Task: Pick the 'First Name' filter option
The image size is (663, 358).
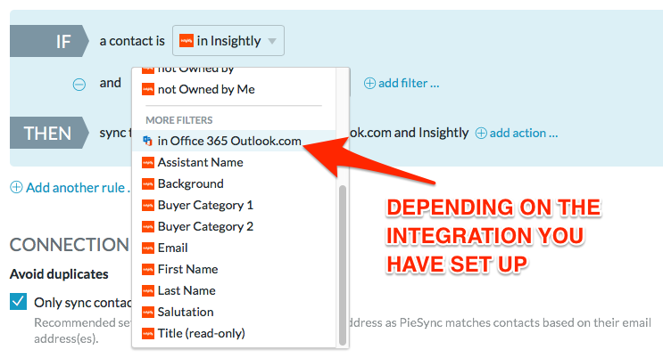Action: coord(234,269)
